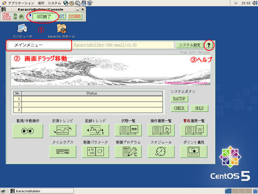Viewport: 258px width, 194px height.
Task: Open the ポイント属性 icon
Action: [193, 151]
